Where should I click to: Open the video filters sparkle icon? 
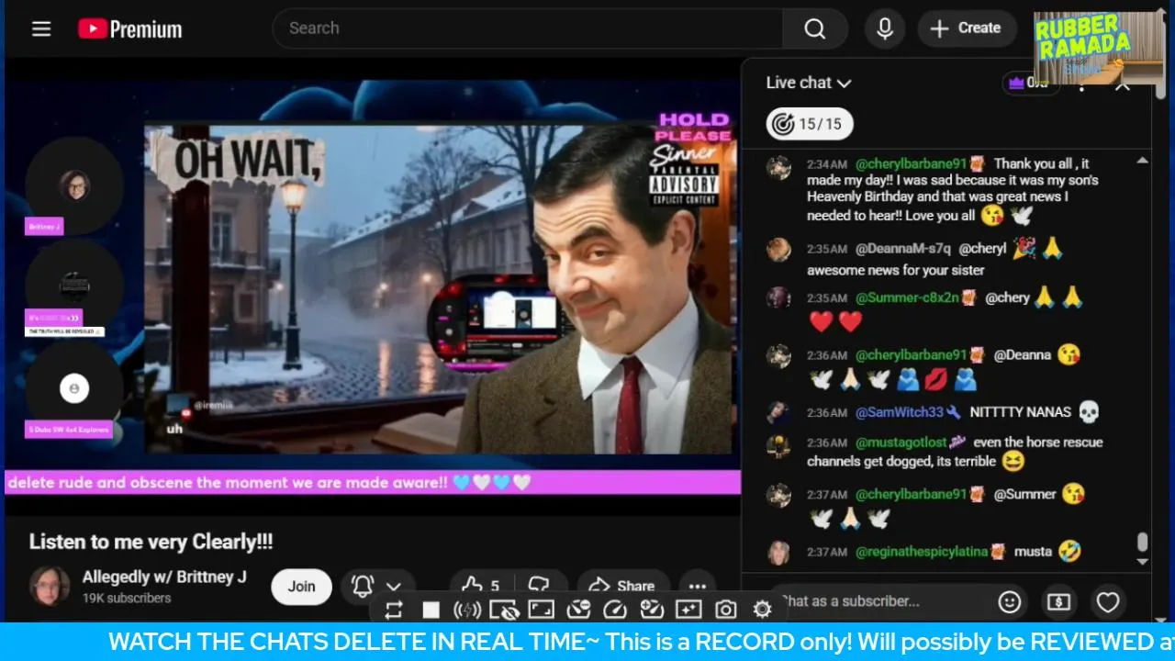(x=688, y=610)
